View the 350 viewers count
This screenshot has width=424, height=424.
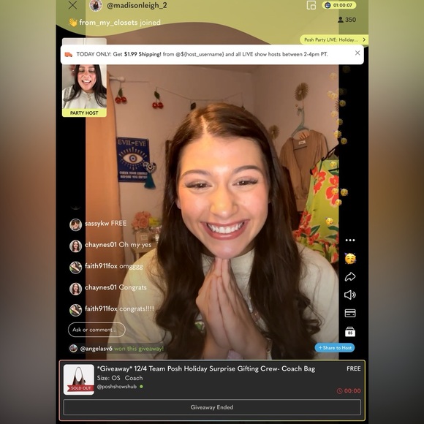[x=347, y=20]
